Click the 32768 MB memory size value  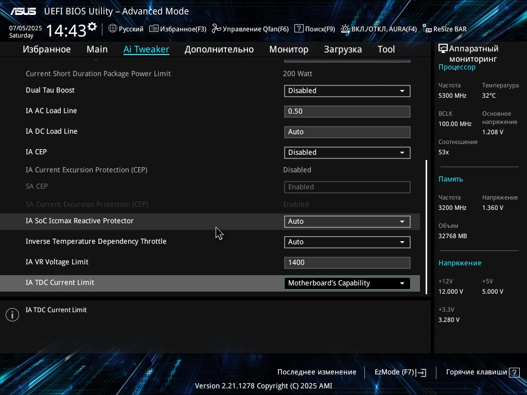(x=453, y=236)
